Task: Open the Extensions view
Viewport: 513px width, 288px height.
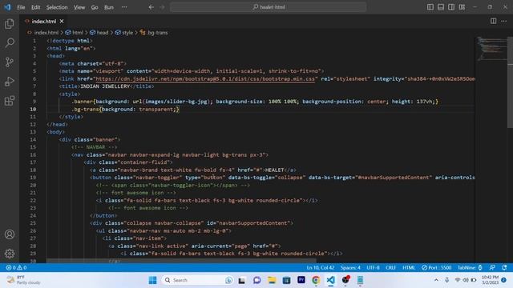Action: (10, 101)
